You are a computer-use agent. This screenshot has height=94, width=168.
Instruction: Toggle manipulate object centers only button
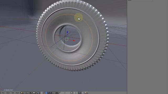41,93
